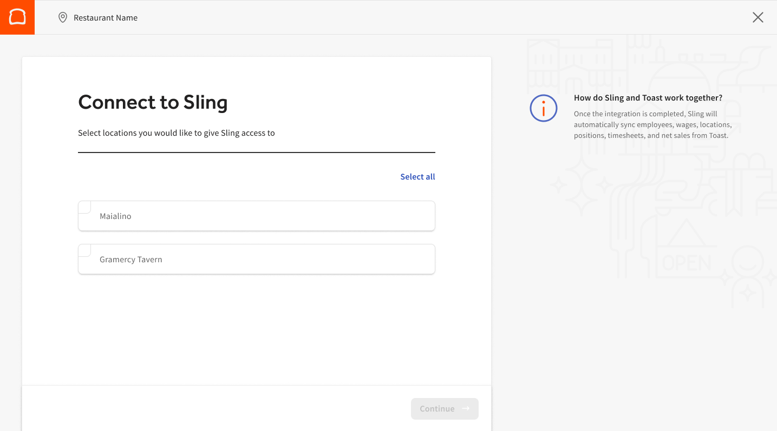
Task: Click the 'Select locations you would like' subtitle
Action: point(176,133)
